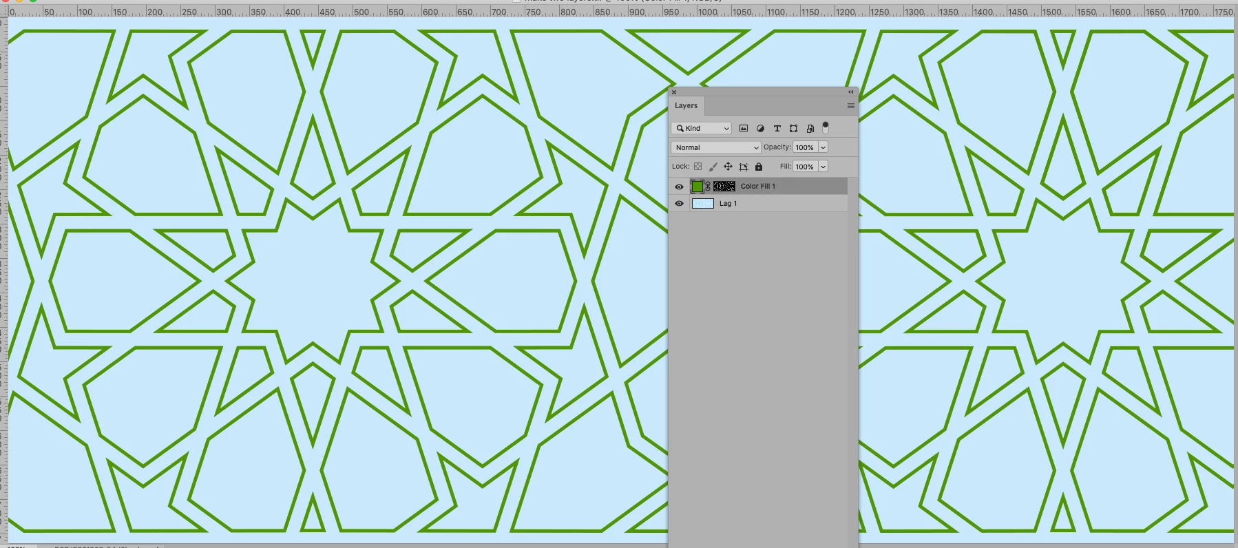Lock artboard nesting icon
1238x548 pixels.
[x=744, y=167]
